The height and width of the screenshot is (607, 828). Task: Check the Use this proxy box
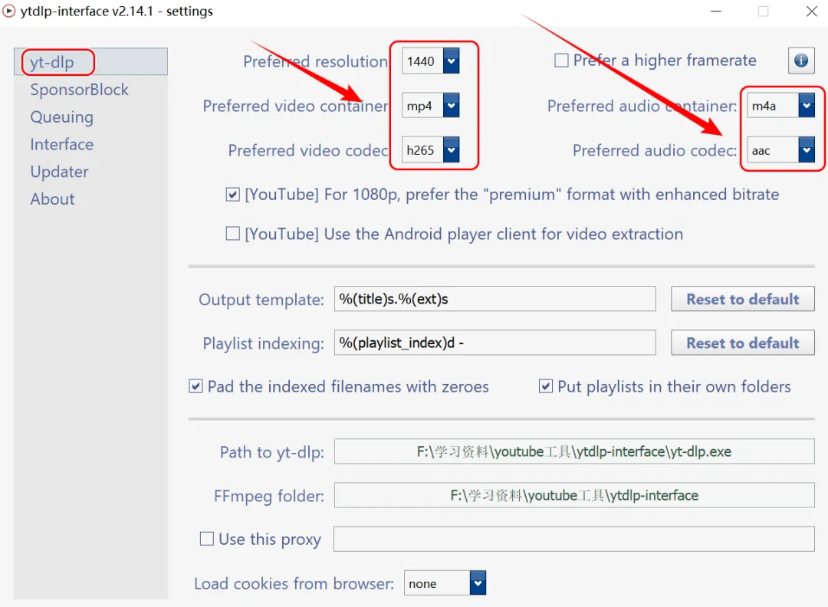pos(206,539)
